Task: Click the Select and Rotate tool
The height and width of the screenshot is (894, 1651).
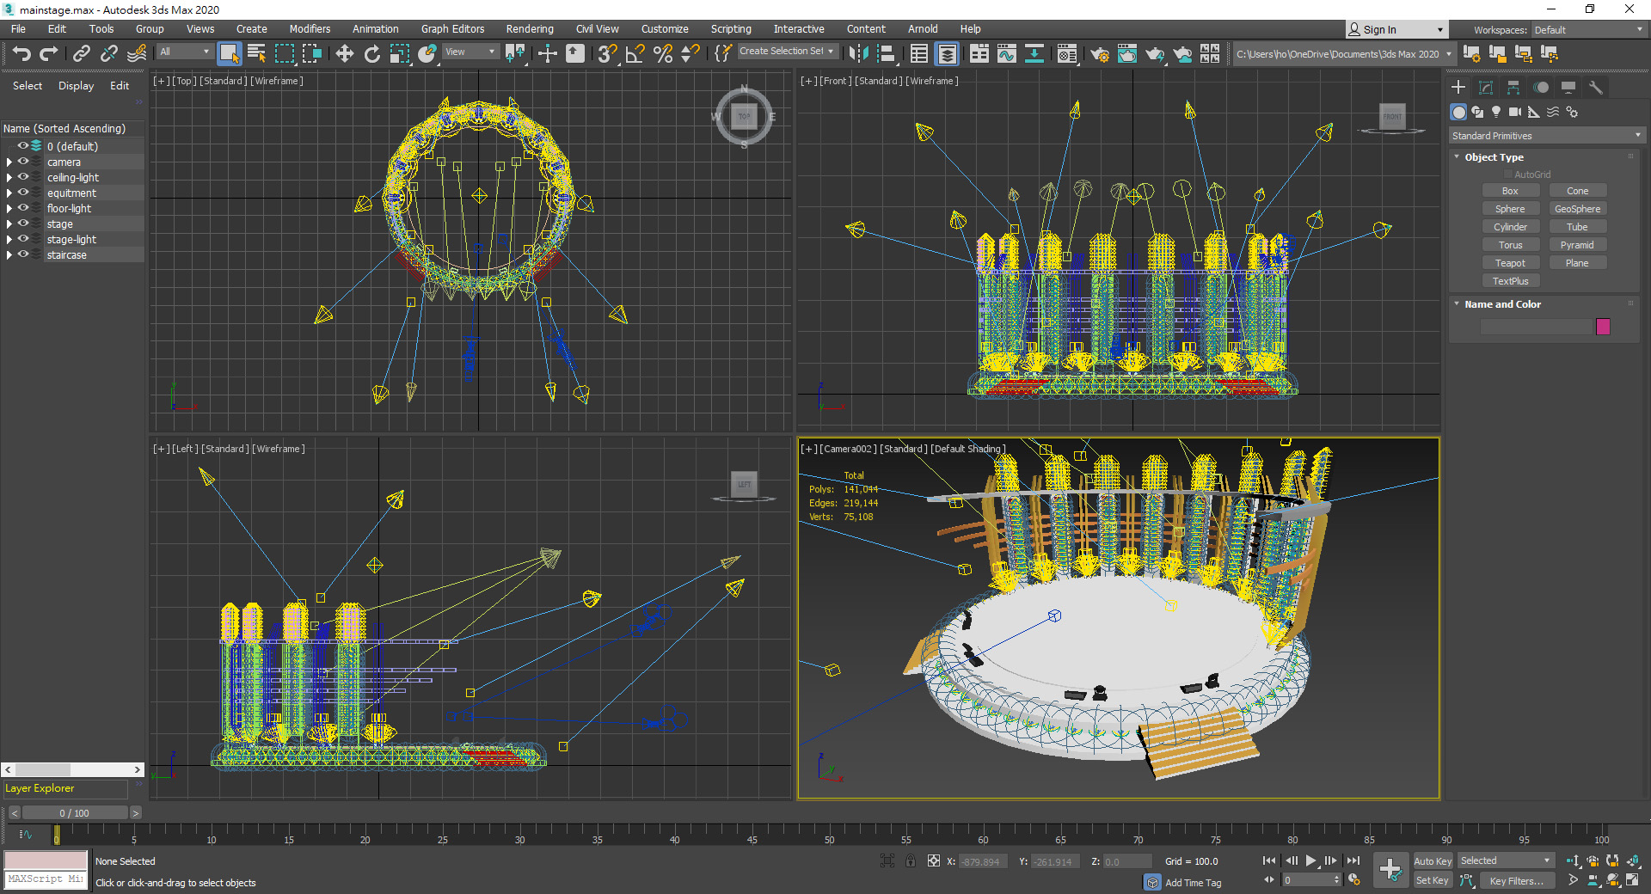Action: tap(371, 54)
